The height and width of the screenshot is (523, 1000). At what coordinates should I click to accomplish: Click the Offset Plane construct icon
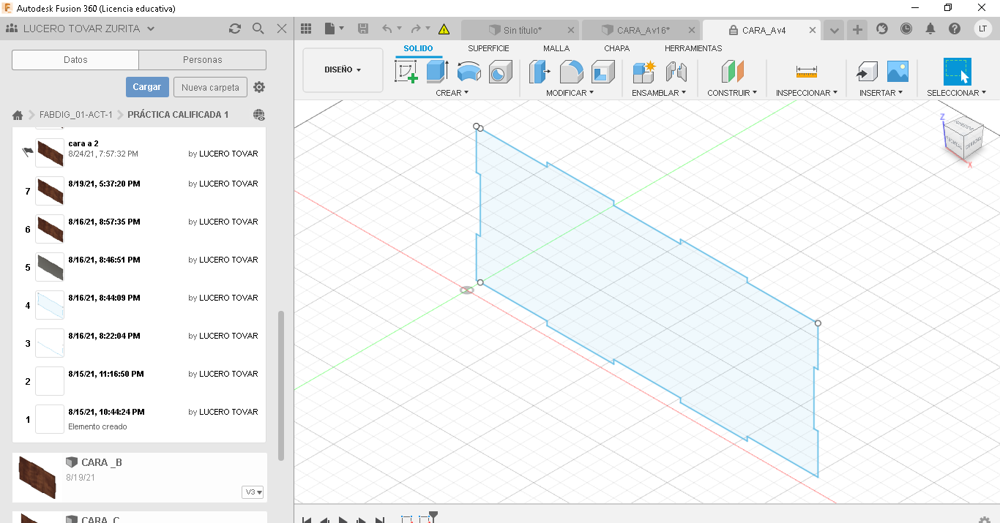click(x=732, y=72)
